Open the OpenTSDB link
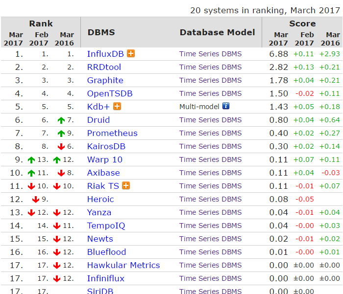The width and height of the screenshot is (343, 294). tap(110, 93)
